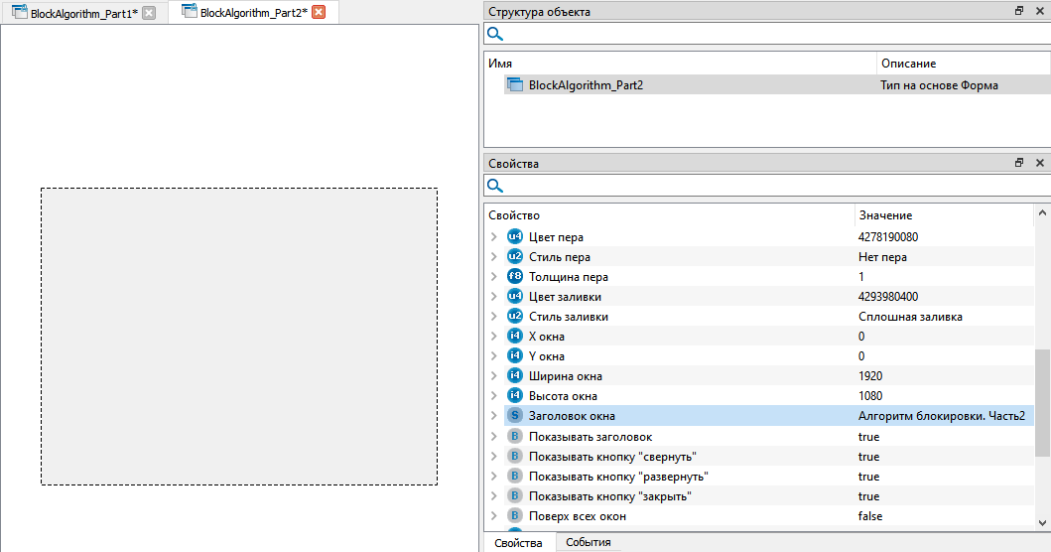The height and width of the screenshot is (552, 1051).
Task: Click the S type icon for Заголовок окна
Action: [x=514, y=416]
